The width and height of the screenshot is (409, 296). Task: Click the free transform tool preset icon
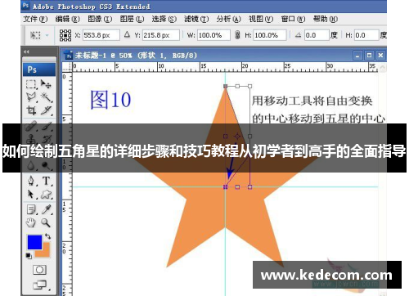point(35,35)
